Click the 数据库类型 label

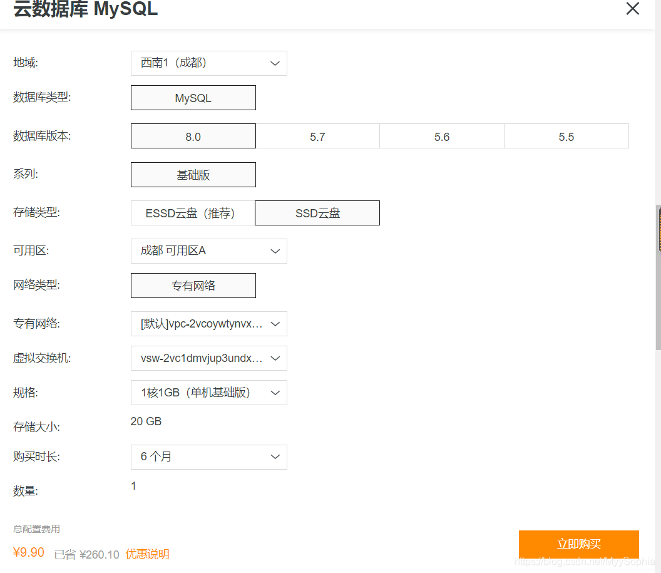[42, 98]
